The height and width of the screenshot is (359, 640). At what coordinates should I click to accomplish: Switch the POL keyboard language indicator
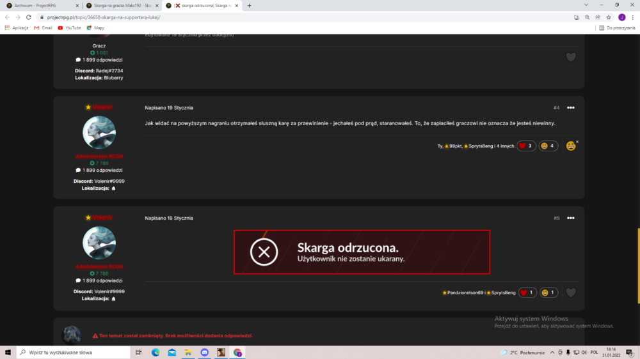(594, 353)
